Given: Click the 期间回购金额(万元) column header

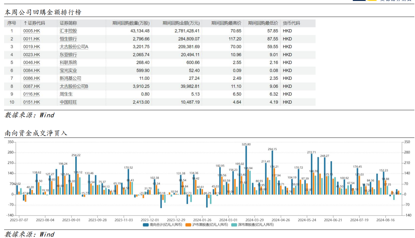Looking at the screenshot, I should tap(181, 23).
